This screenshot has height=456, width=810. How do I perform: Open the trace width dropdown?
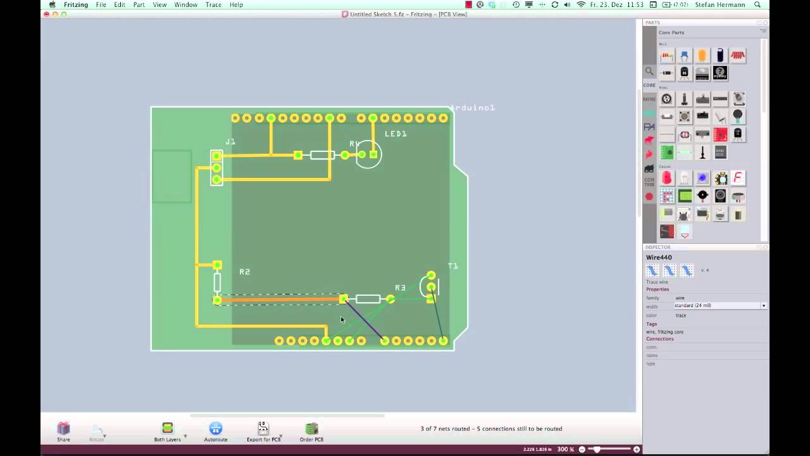[763, 306]
